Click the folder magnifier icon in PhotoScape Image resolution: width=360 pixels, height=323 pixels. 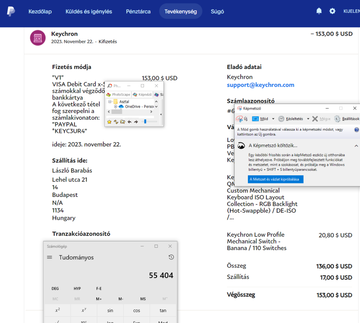pyautogui.click(x=122, y=122)
